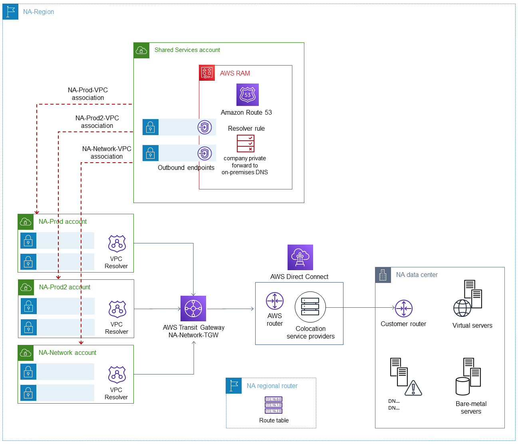Image resolution: width=520 pixels, height=446 pixels.
Task: Select the Shared Services account cloud icon
Action: pyautogui.click(x=141, y=50)
